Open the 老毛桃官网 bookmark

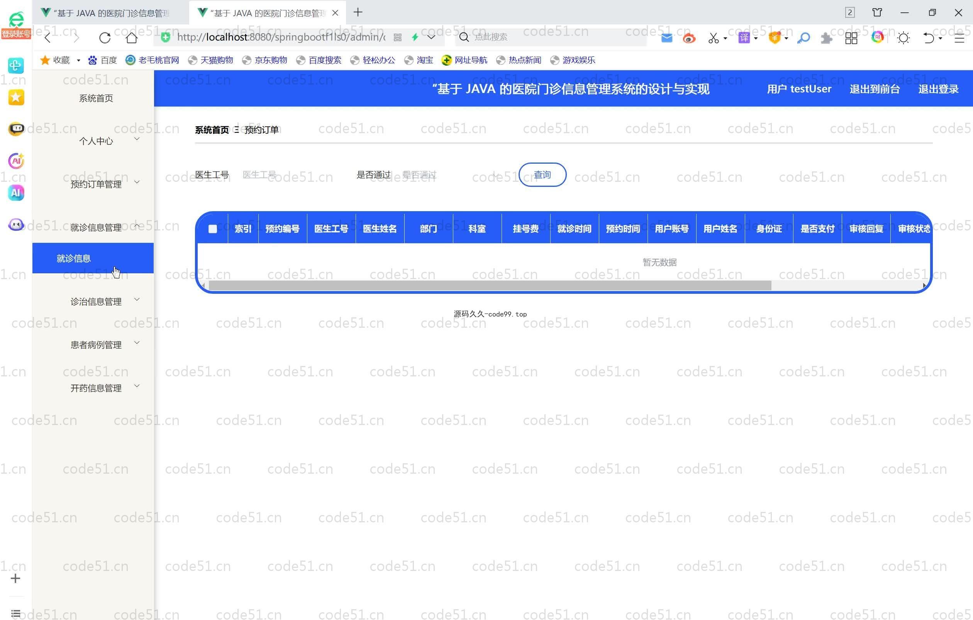coord(153,60)
